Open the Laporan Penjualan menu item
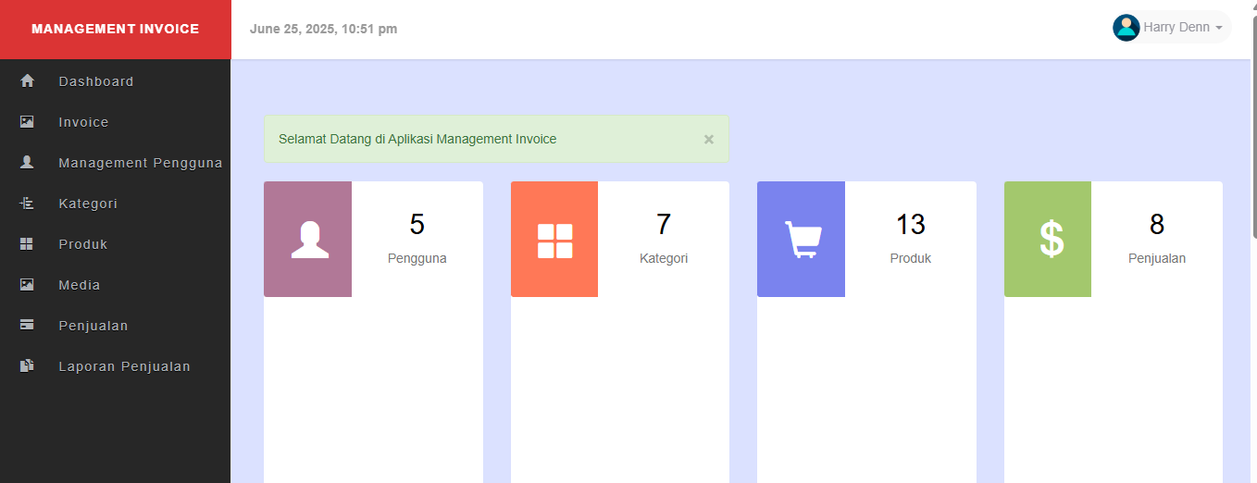This screenshot has width=1257, height=483. click(x=124, y=366)
